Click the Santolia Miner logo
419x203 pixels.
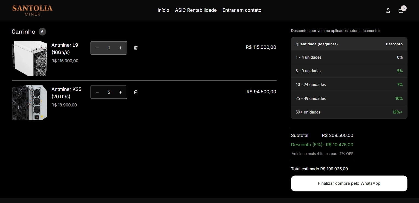tap(32, 10)
